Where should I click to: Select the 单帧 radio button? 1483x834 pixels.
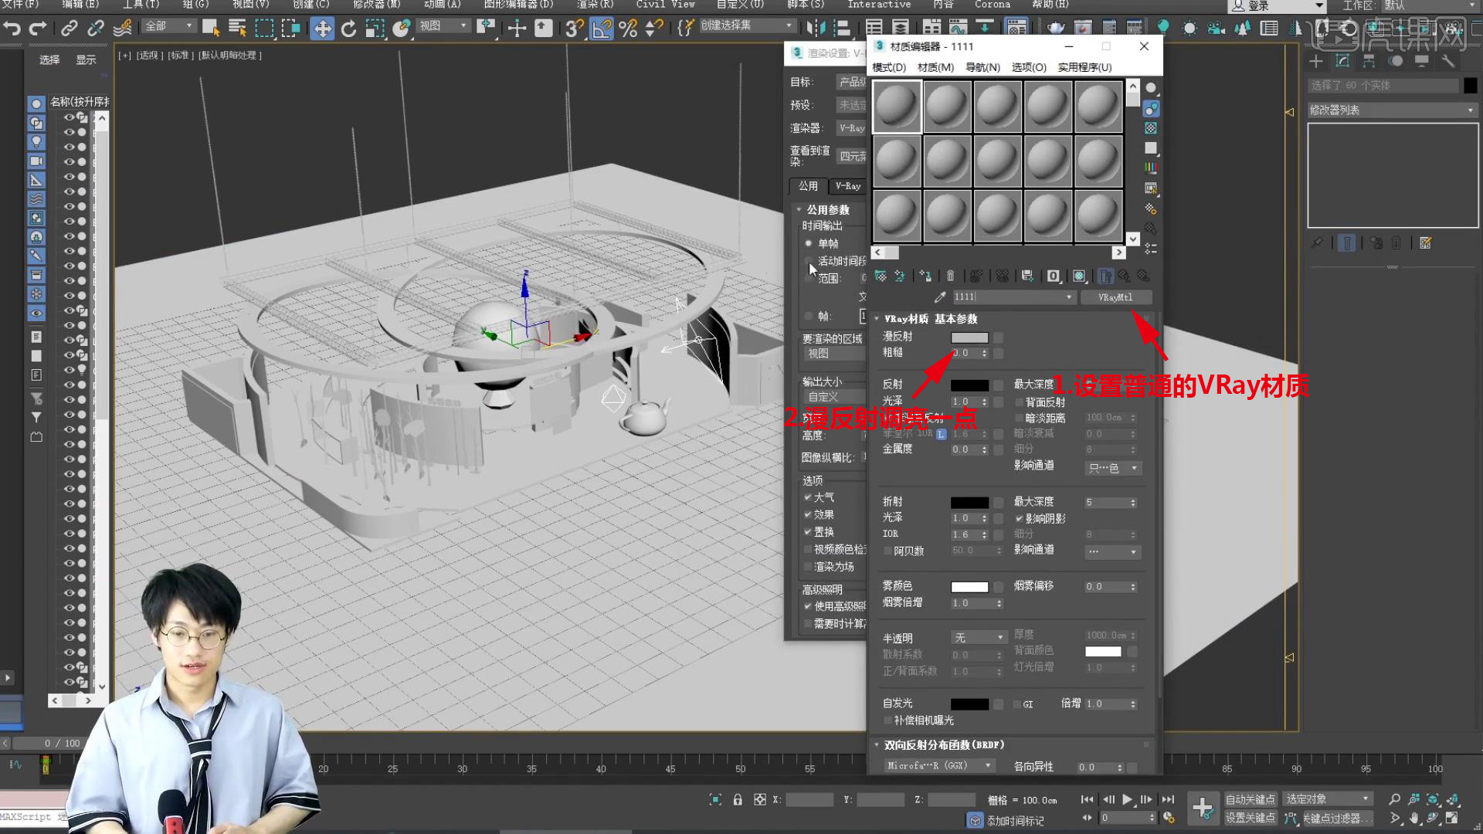pos(809,243)
